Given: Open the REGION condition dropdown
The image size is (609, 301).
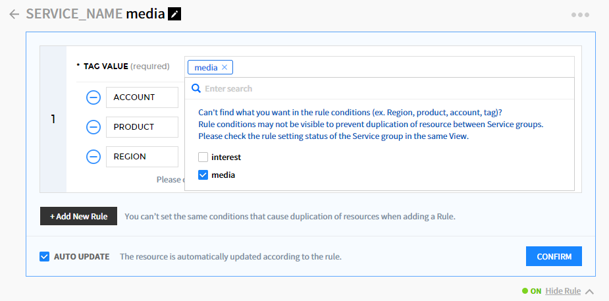Looking at the screenshot, I should coord(142,157).
